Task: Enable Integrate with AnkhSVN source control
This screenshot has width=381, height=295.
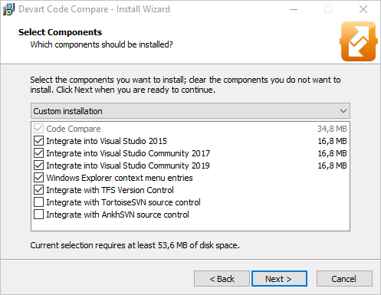Action: point(38,215)
